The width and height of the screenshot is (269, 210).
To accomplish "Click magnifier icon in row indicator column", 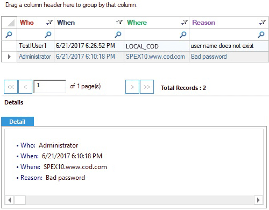I will pyautogui.click(x=9, y=34).
